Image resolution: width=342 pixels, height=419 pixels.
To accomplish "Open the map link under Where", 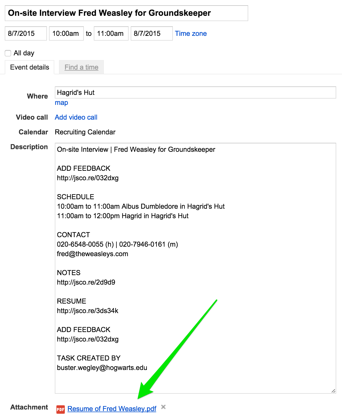I will [61, 103].
